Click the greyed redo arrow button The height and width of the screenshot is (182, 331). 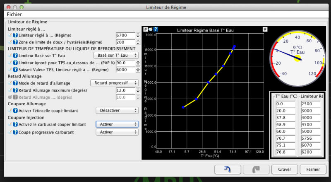pos(256,169)
